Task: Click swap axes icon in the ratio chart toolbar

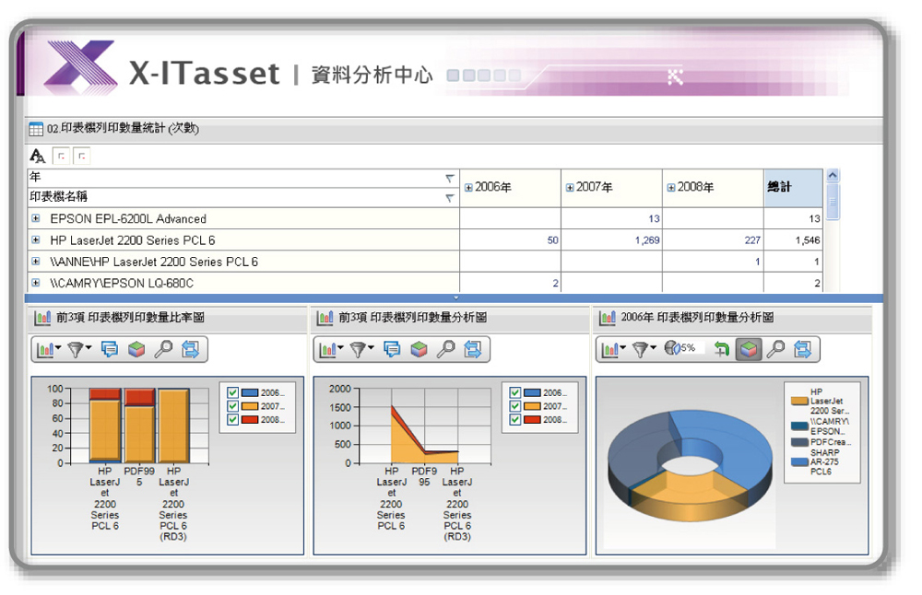Action: pyautogui.click(x=191, y=349)
